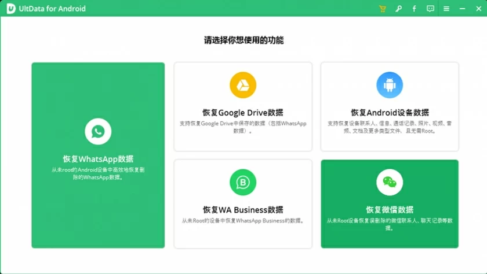The image size is (487, 274).
Task: Click the WA Business card description text
Action: tap(243, 221)
